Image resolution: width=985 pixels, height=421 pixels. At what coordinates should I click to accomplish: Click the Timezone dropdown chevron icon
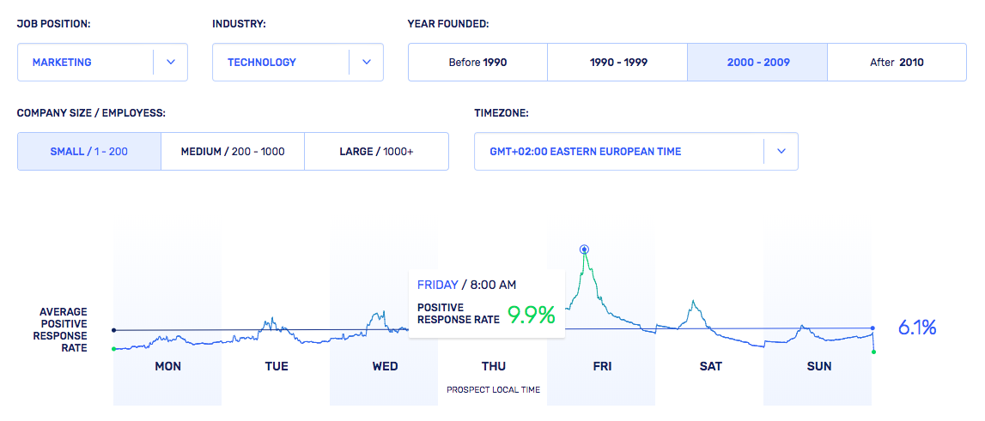pos(781,151)
